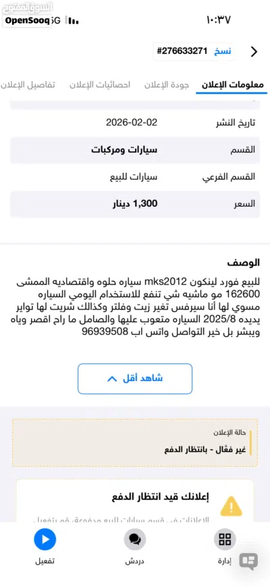
Task: Switch to احصائيات الإعلان tab
Action: click(x=100, y=84)
